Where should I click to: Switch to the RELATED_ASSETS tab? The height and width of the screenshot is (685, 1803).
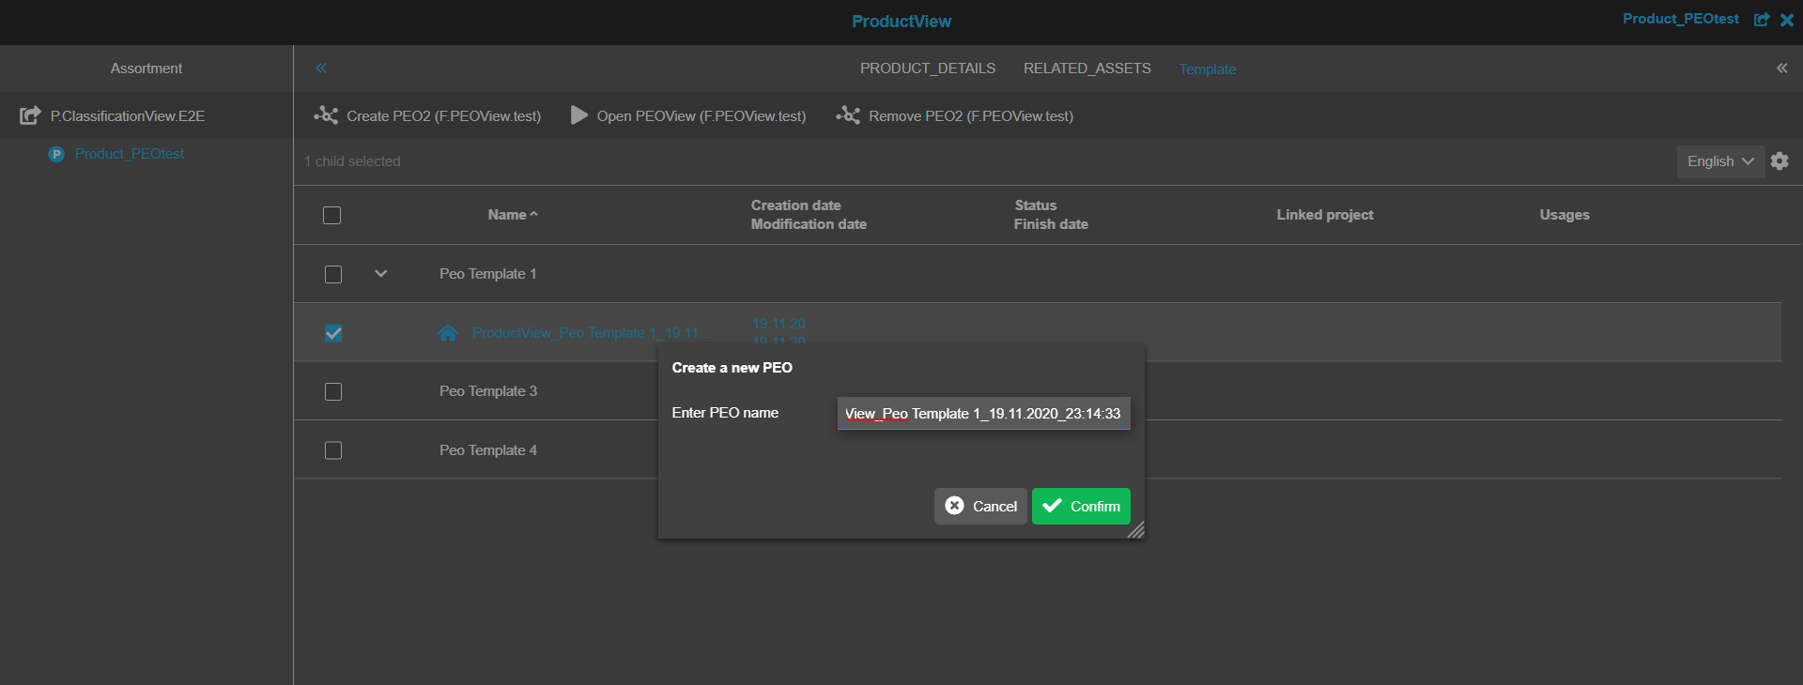pyautogui.click(x=1087, y=68)
